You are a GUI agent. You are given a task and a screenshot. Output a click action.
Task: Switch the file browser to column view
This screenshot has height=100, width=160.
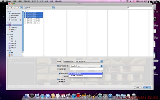(21, 7)
